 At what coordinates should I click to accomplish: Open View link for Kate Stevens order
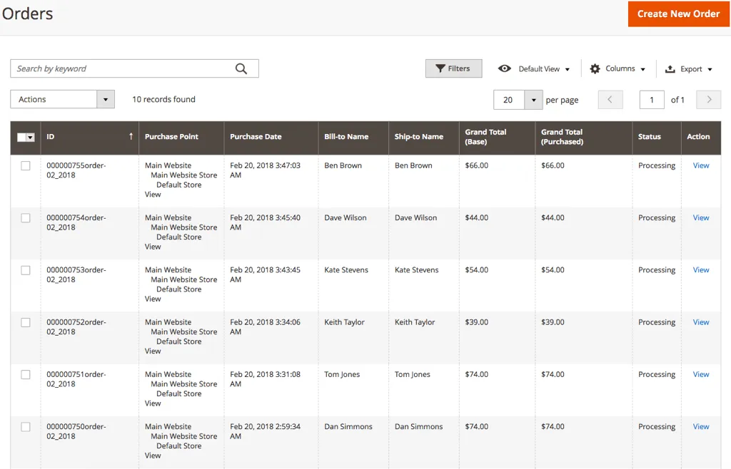click(700, 270)
